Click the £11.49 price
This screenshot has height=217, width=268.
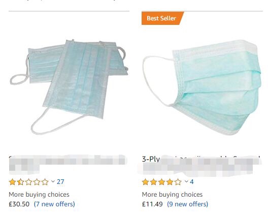[152, 204]
